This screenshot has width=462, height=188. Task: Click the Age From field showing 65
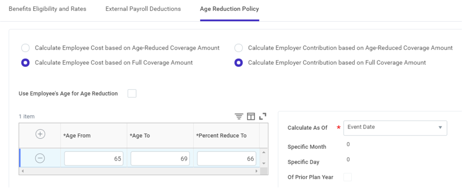(94, 158)
